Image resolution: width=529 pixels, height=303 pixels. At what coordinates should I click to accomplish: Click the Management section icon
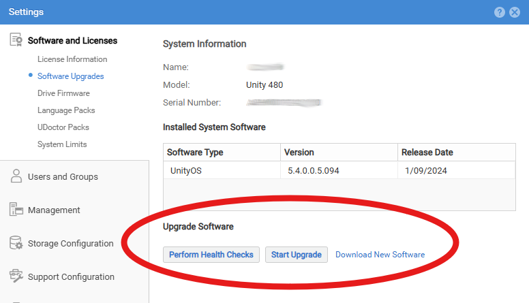tap(16, 209)
